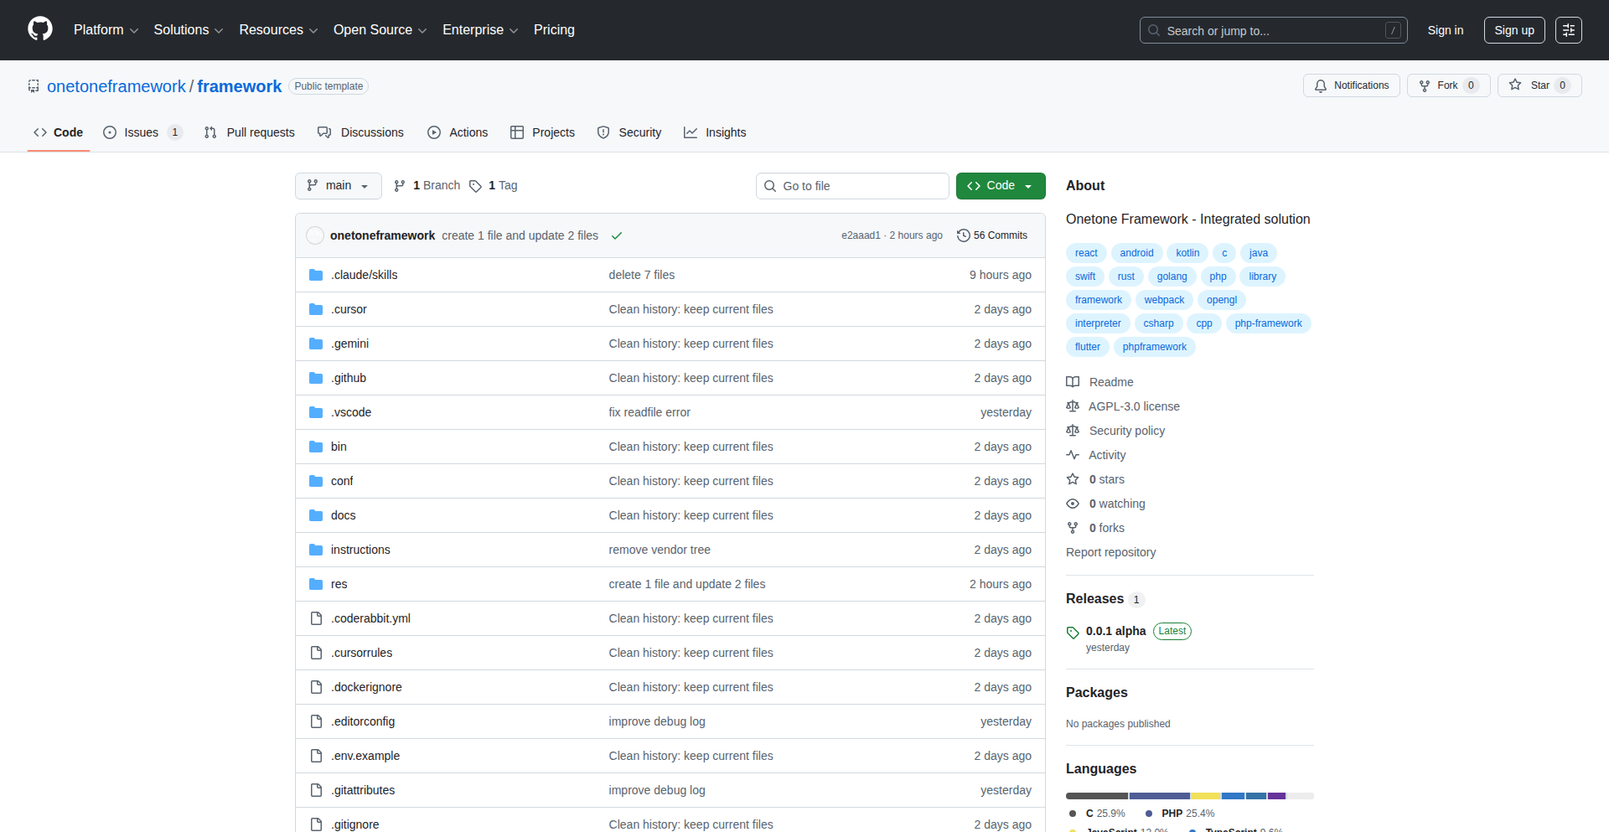Click the Readme book icon

(x=1073, y=382)
